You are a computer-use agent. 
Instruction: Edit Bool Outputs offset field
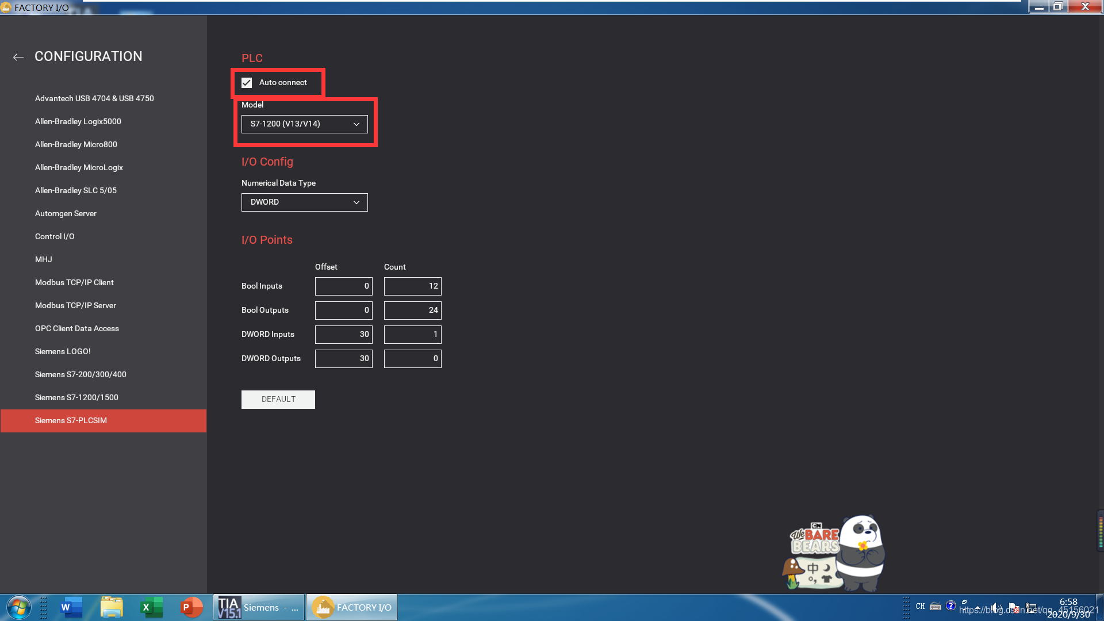(344, 310)
